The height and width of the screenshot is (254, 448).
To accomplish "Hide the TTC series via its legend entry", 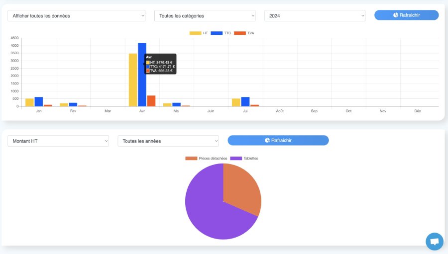I will pyautogui.click(x=222, y=33).
